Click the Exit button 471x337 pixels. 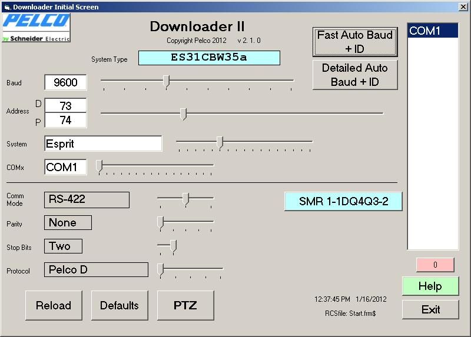click(x=430, y=309)
